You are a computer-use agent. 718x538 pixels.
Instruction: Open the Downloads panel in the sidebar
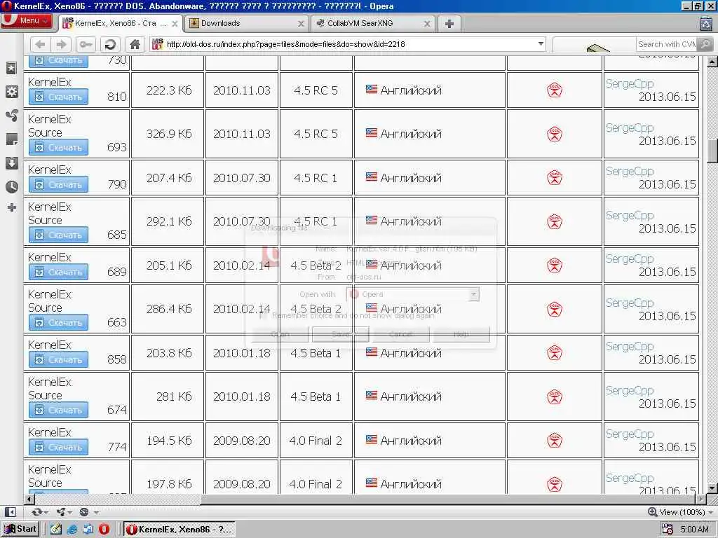[x=11, y=163]
